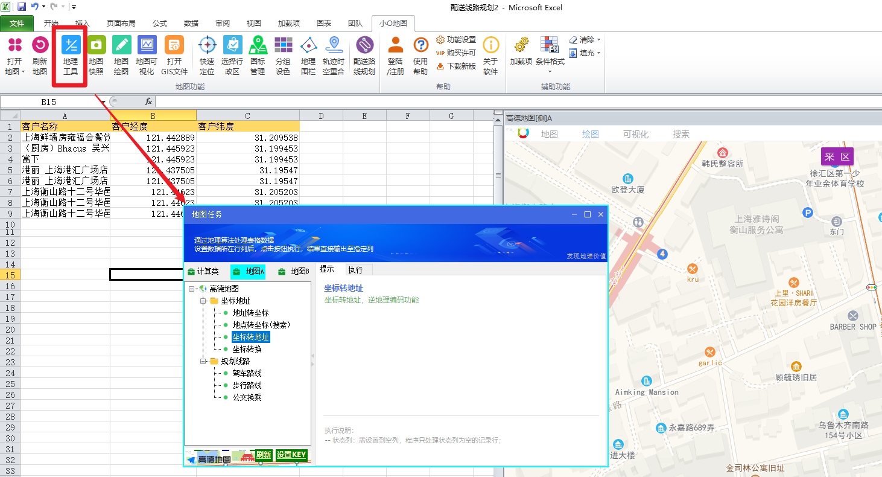Click 轨迹时空重合 track overlap icon
The height and width of the screenshot is (477, 882).
334,45
